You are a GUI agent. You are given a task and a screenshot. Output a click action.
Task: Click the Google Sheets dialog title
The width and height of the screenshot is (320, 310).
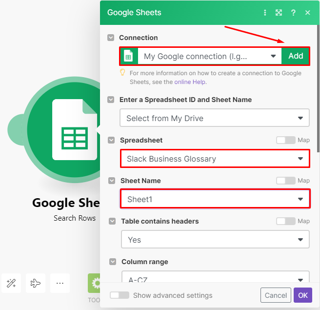[134, 13]
